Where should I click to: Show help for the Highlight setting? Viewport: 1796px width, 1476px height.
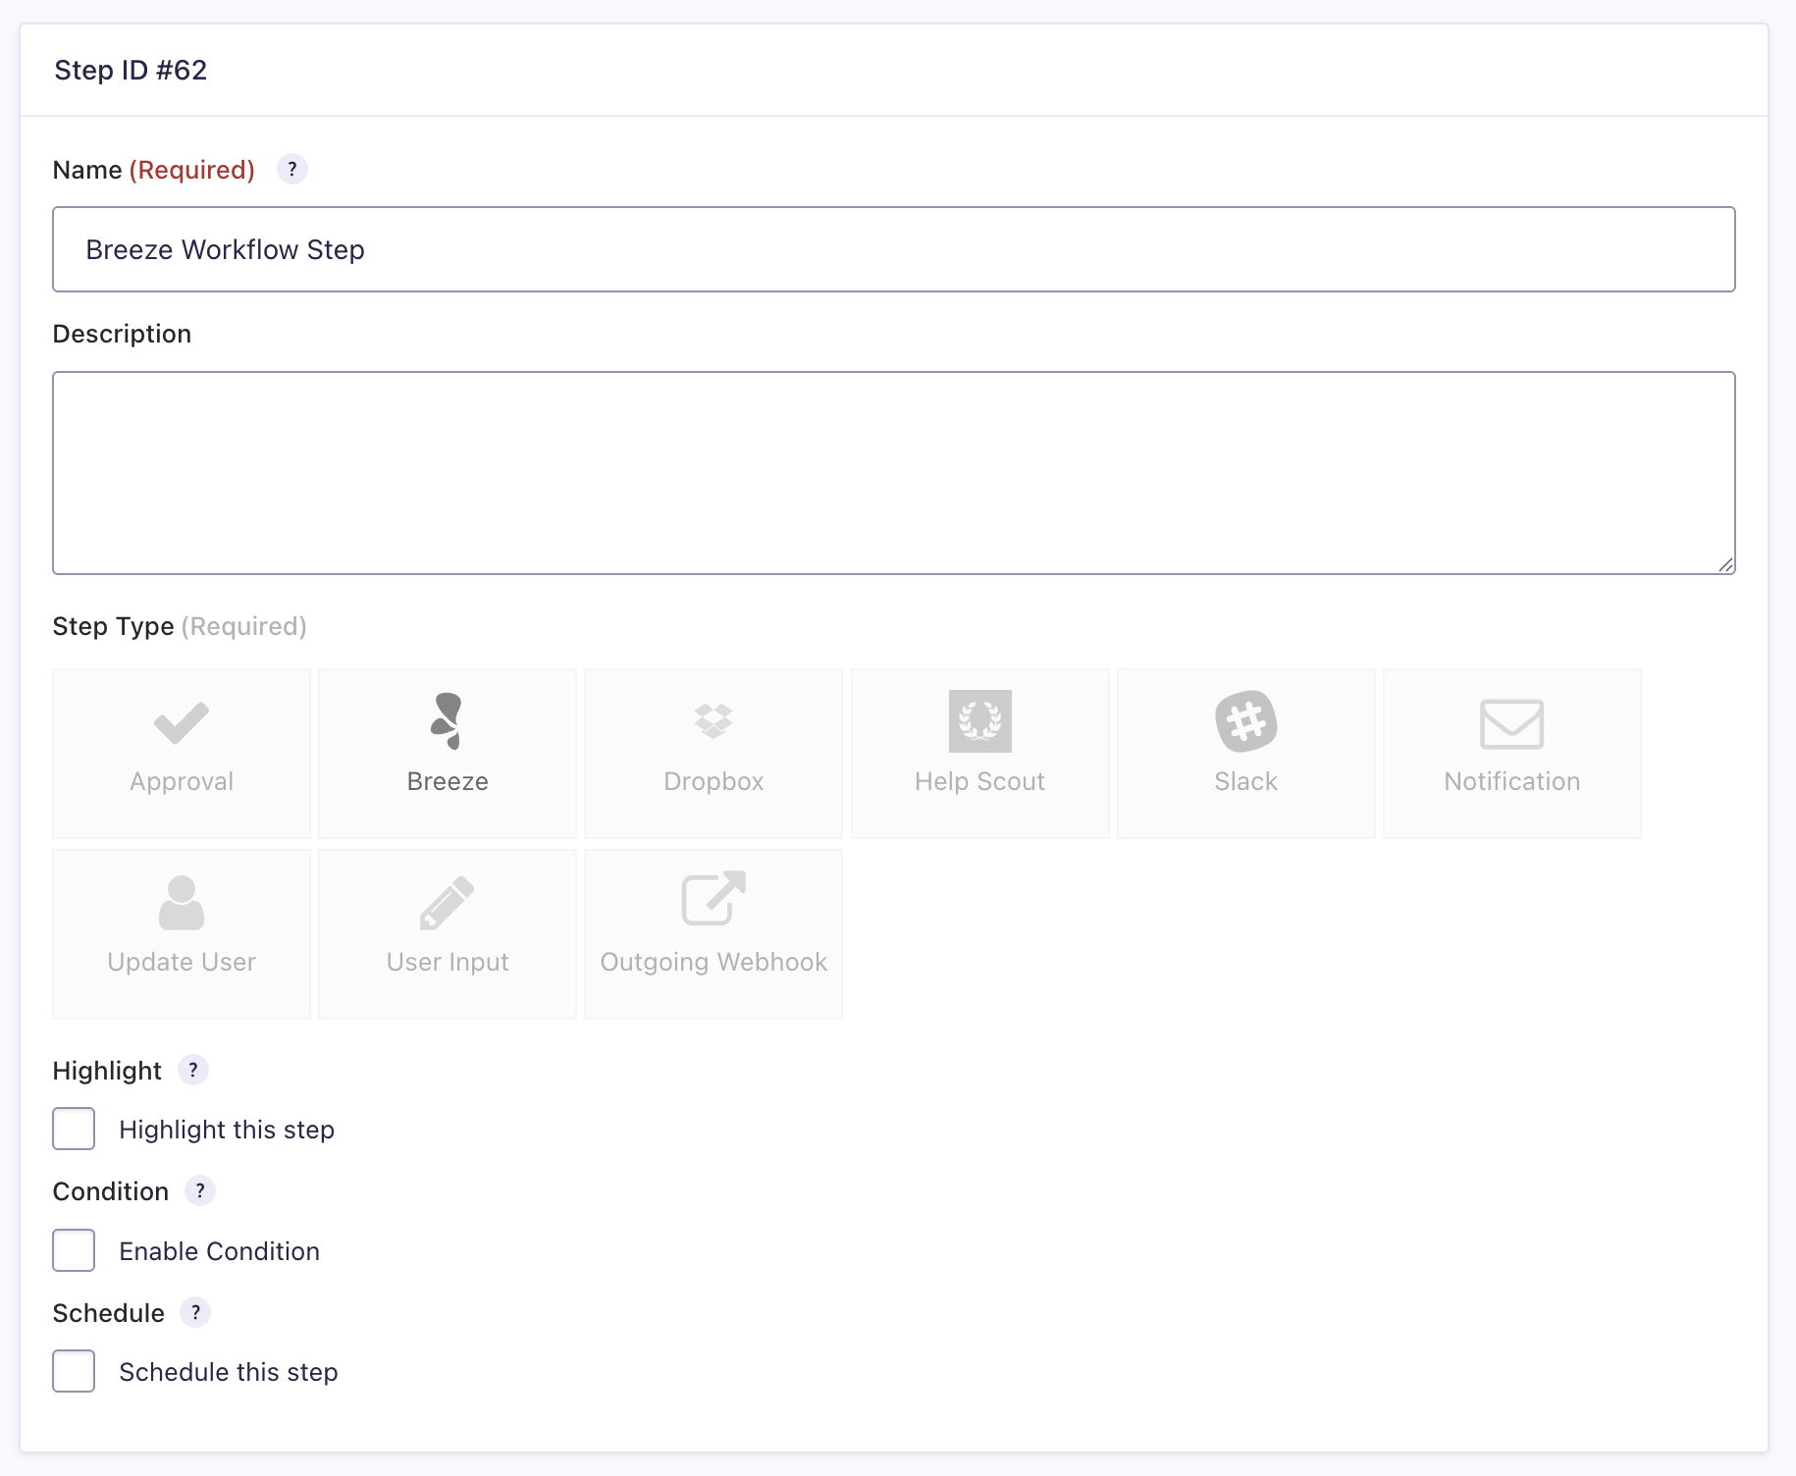coord(193,1070)
